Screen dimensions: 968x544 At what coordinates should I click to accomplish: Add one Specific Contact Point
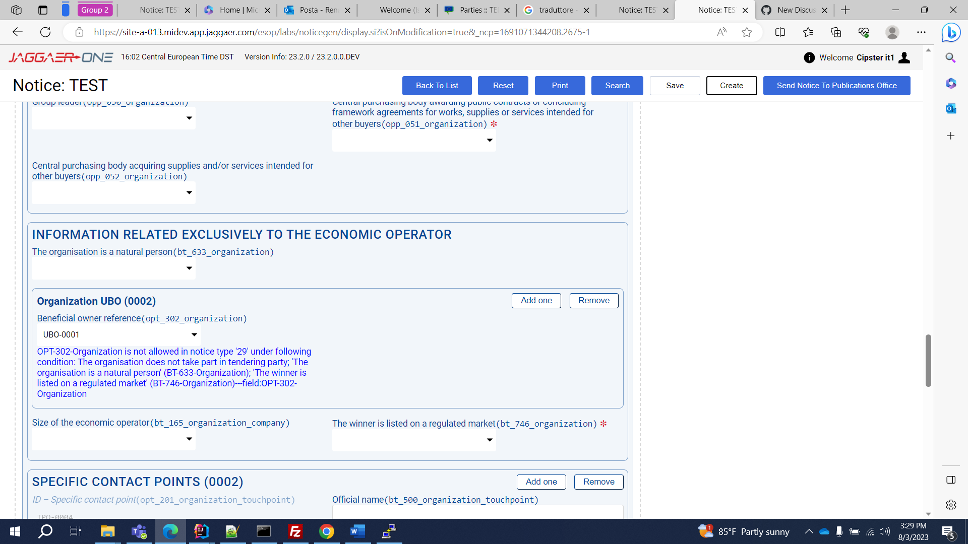coord(541,482)
